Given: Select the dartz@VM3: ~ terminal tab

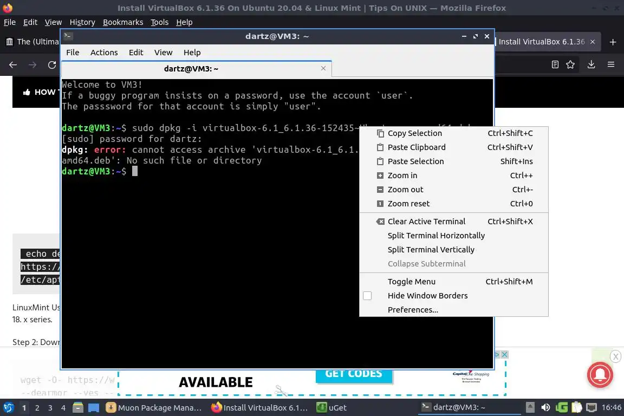Looking at the screenshot, I should pos(197,68).
